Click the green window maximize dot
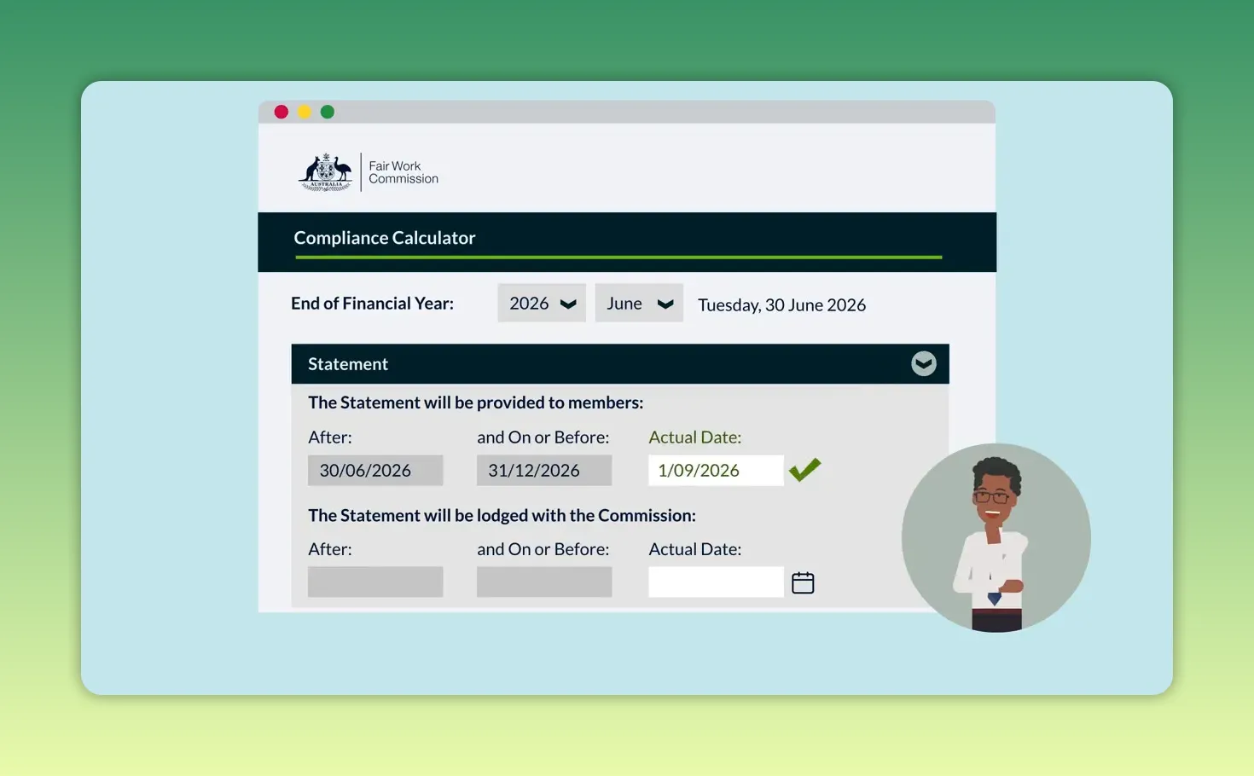The width and height of the screenshot is (1254, 776). pyautogui.click(x=327, y=112)
